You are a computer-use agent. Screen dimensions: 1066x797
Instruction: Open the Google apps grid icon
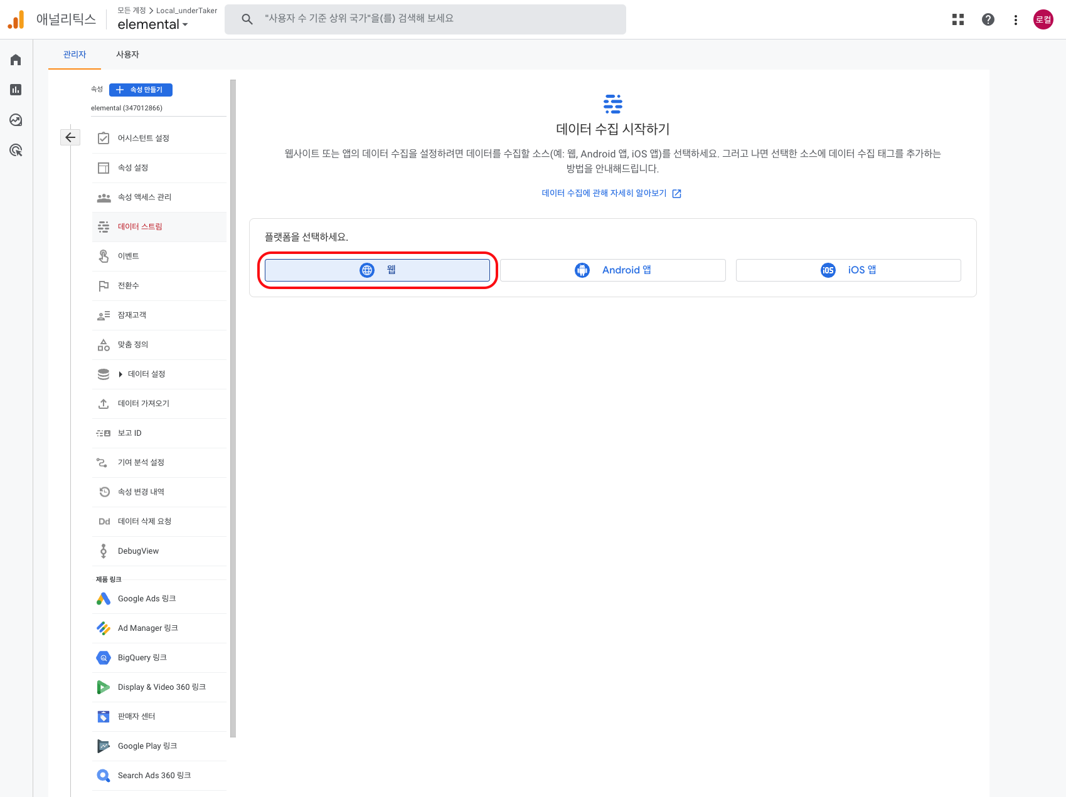(957, 19)
